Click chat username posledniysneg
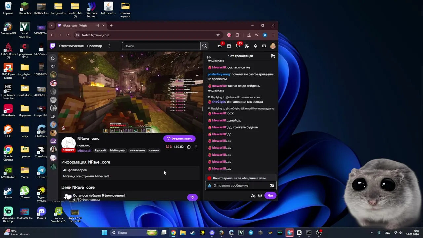This screenshot has height=238, width=423. tap(219, 74)
